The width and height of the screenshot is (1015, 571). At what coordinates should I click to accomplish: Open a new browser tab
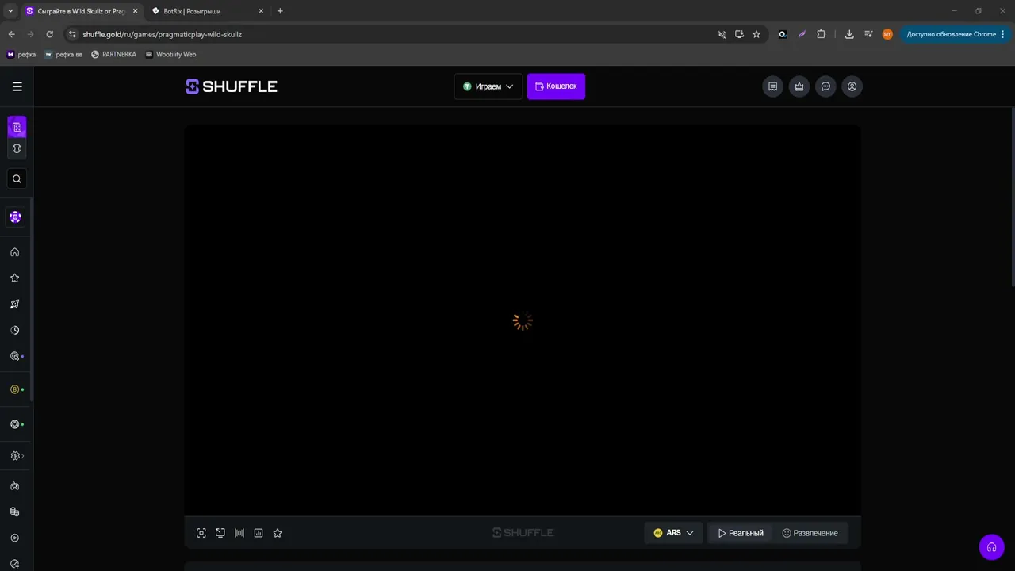280,11
